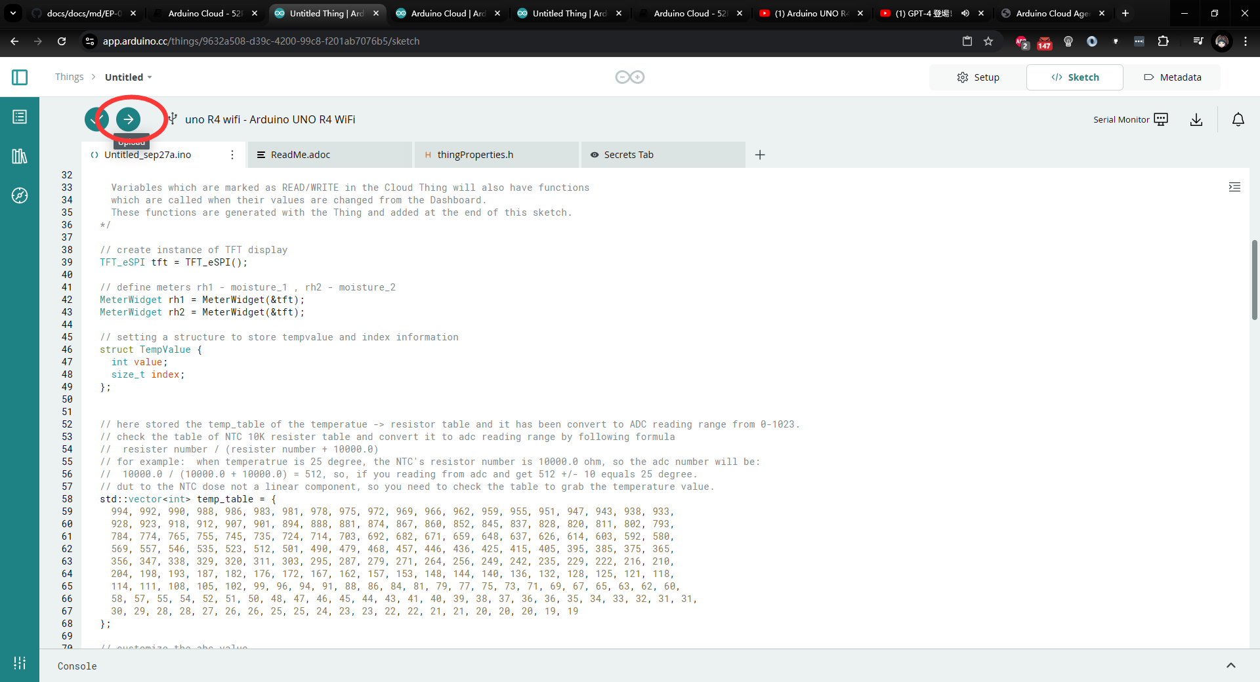
Task: Click the struct TempValue line
Action: pyautogui.click(x=151, y=350)
